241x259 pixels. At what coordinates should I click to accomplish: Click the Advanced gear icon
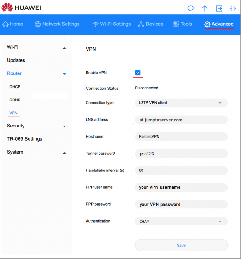[207, 24]
